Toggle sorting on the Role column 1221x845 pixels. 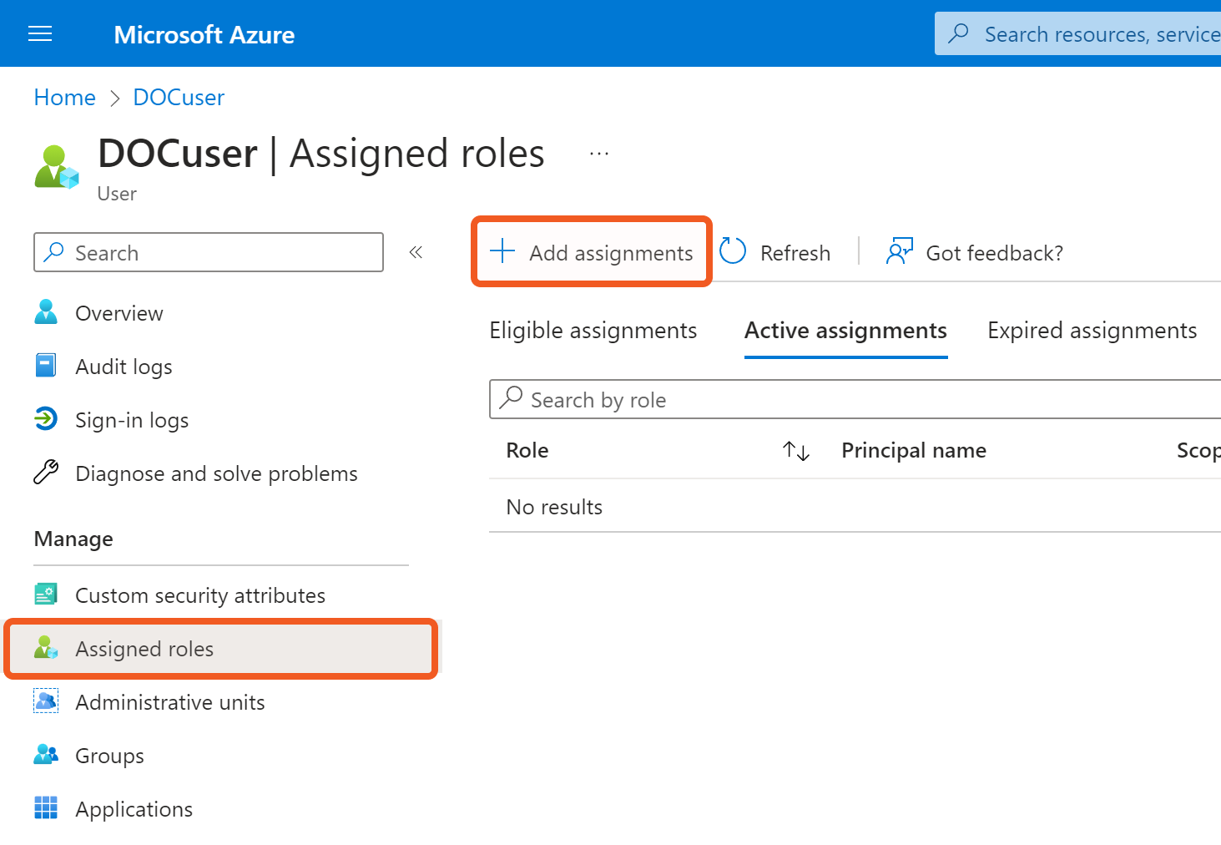pos(795,450)
